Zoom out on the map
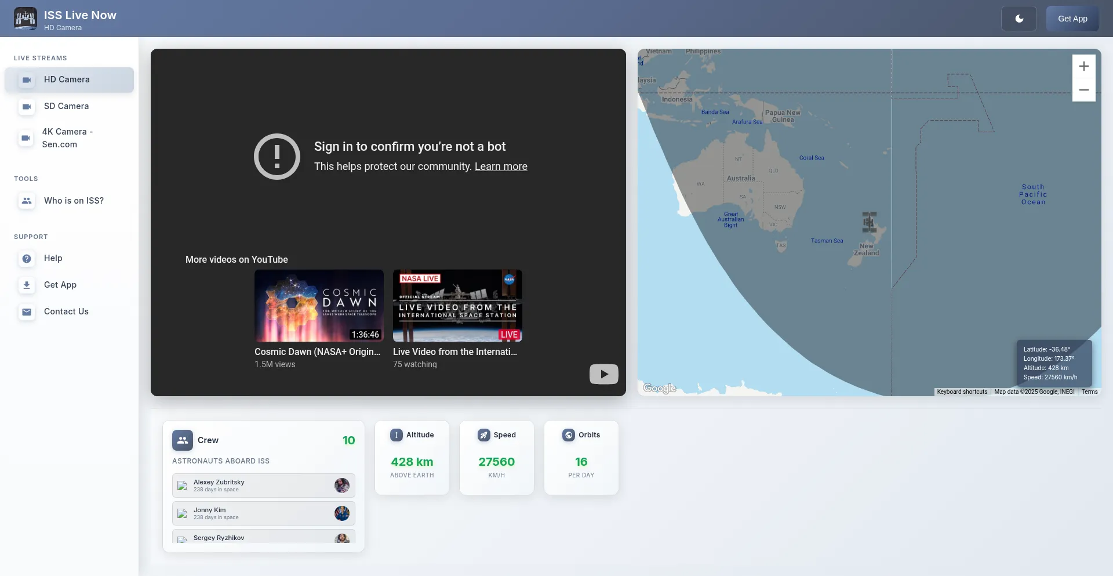1113x576 pixels. (x=1083, y=90)
